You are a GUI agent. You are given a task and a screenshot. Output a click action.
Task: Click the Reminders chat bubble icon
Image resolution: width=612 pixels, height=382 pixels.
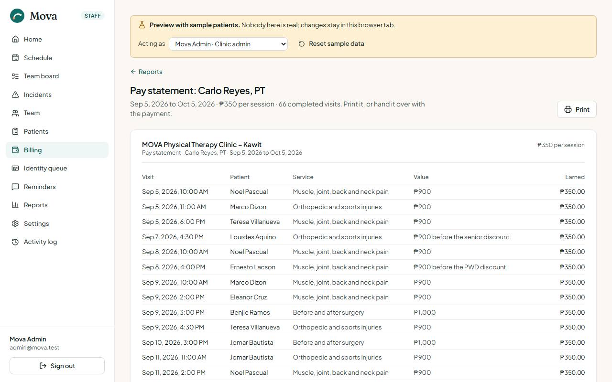click(x=15, y=187)
